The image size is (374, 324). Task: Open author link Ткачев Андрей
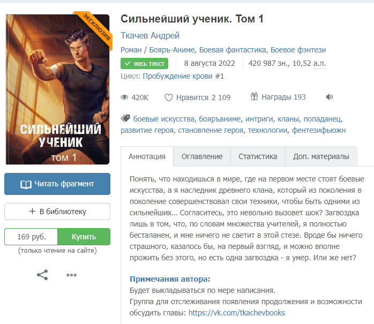pos(150,35)
